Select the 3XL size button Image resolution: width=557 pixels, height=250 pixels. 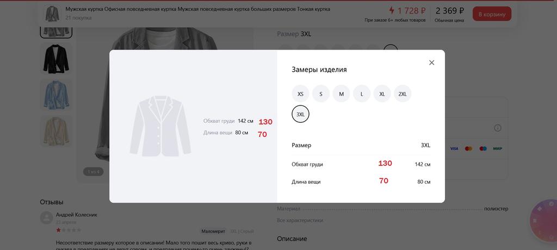300,114
